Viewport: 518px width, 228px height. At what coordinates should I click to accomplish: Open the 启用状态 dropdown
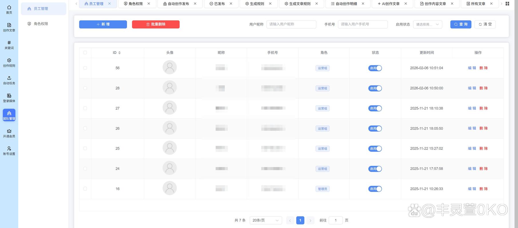(428, 25)
